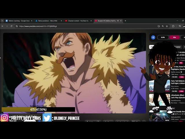This screenshot has height=139, width=185.
Task: Switch to Channel content YouTube Studio tab
Action: tap(78, 21)
